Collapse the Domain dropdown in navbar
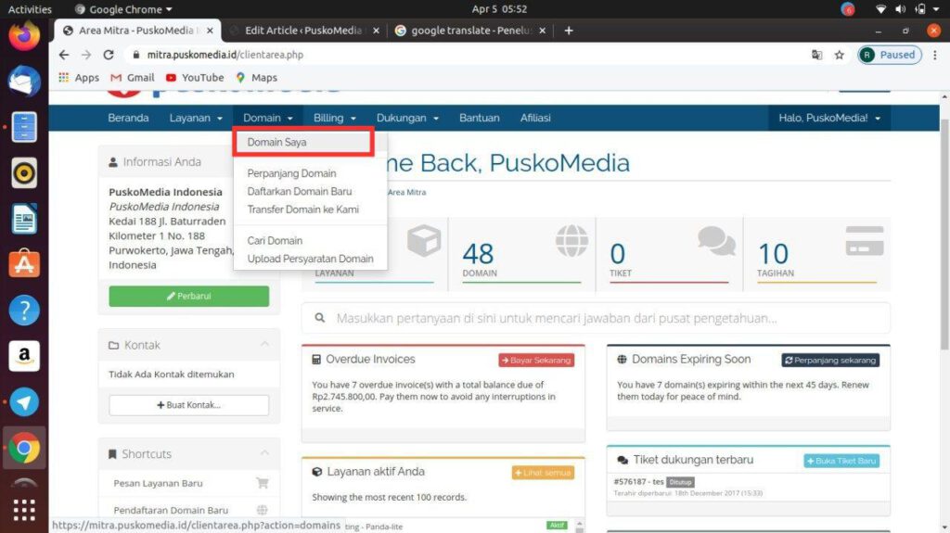Viewport: 950px width, 533px height. [x=268, y=118]
